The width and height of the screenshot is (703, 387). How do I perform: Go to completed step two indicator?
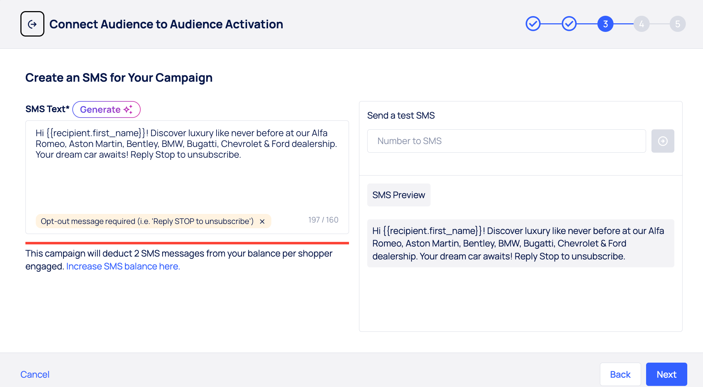(x=569, y=24)
